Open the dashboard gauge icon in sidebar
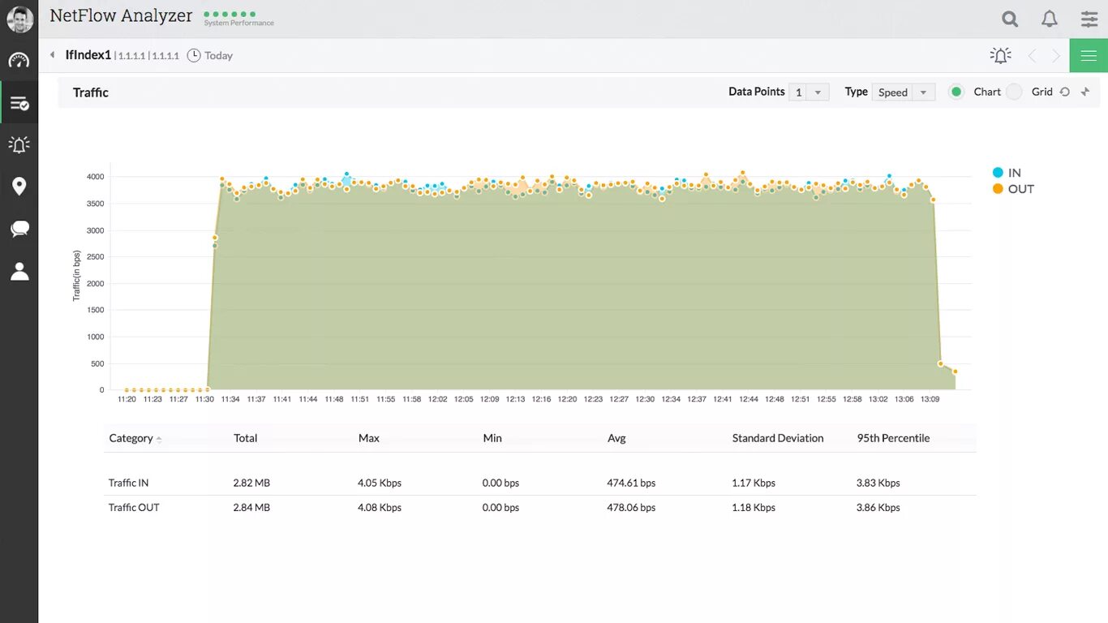Image resolution: width=1108 pixels, height=623 pixels. pyautogui.click(x=19, y=61)
